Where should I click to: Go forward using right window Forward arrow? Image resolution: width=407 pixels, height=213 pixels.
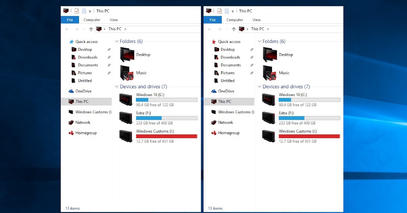point(219,29)
